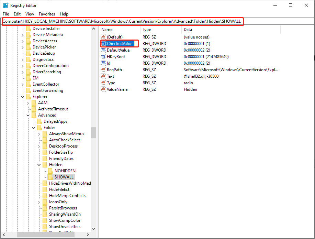Click the FriendlyDates folder icon
This screenshot has width=315, height=239.
click(45, 158)
